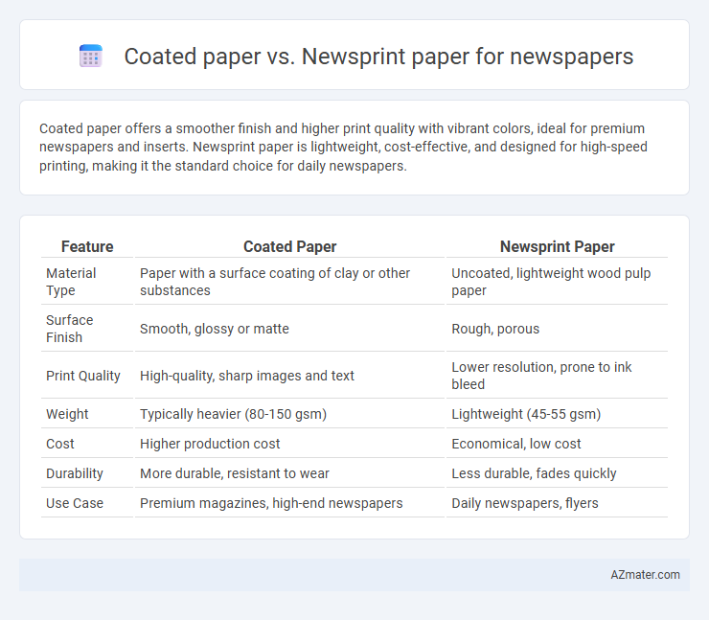The height and width of the screenshot is (620, 709).
Task: Click the AZmater.com footer link
Action: tap(645, 574)
